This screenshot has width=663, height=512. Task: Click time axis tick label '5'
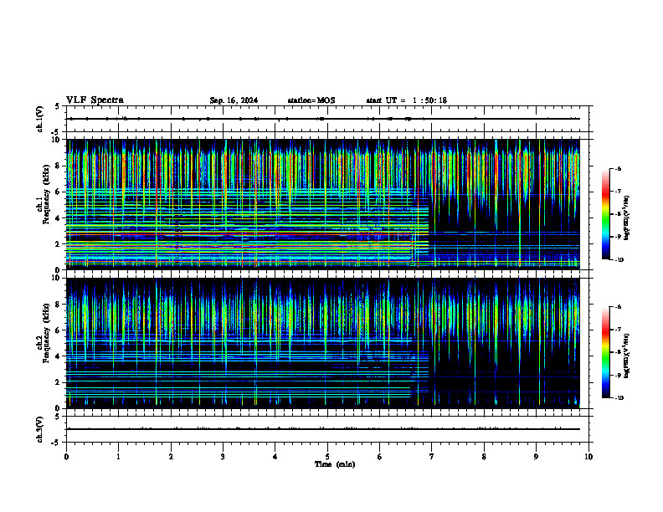(x=327, y=457)
